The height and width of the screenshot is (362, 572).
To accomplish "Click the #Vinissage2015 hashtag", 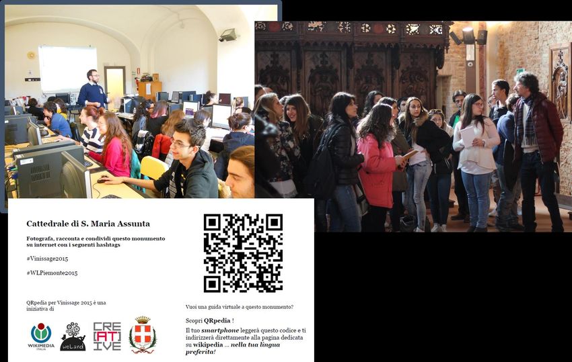I will click(47, 259).
